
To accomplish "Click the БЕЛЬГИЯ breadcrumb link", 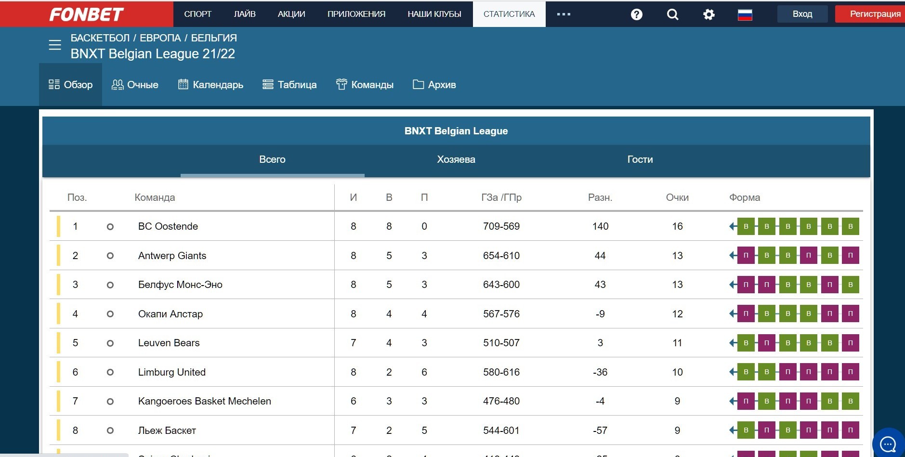I will 214,38.
